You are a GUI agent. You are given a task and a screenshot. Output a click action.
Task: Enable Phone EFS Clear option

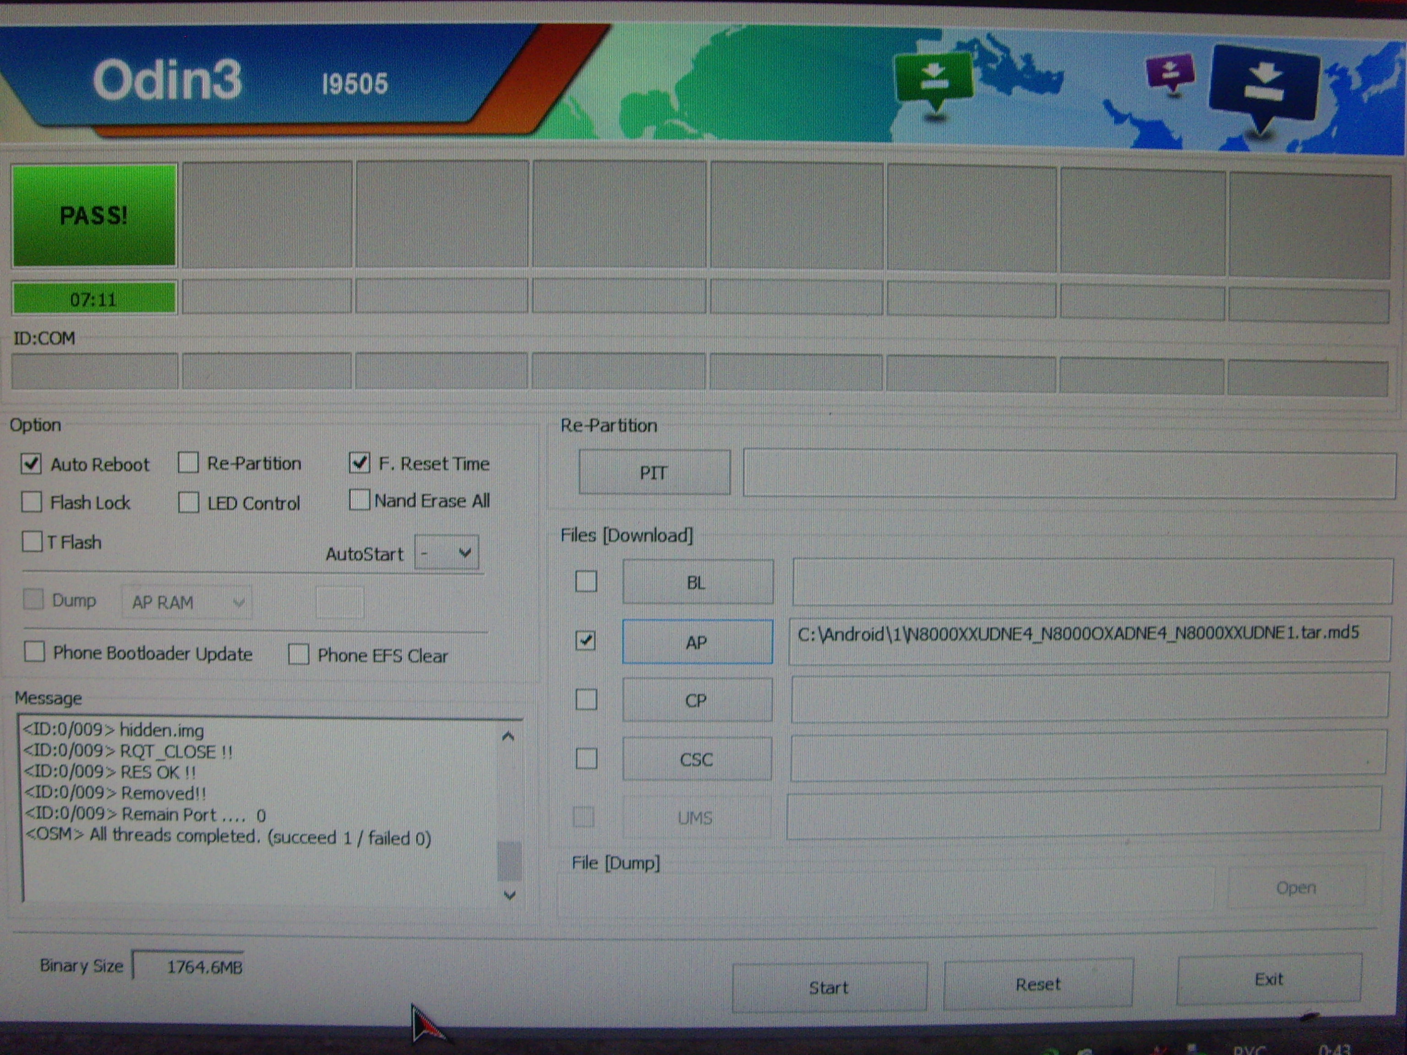click(298, 654)
